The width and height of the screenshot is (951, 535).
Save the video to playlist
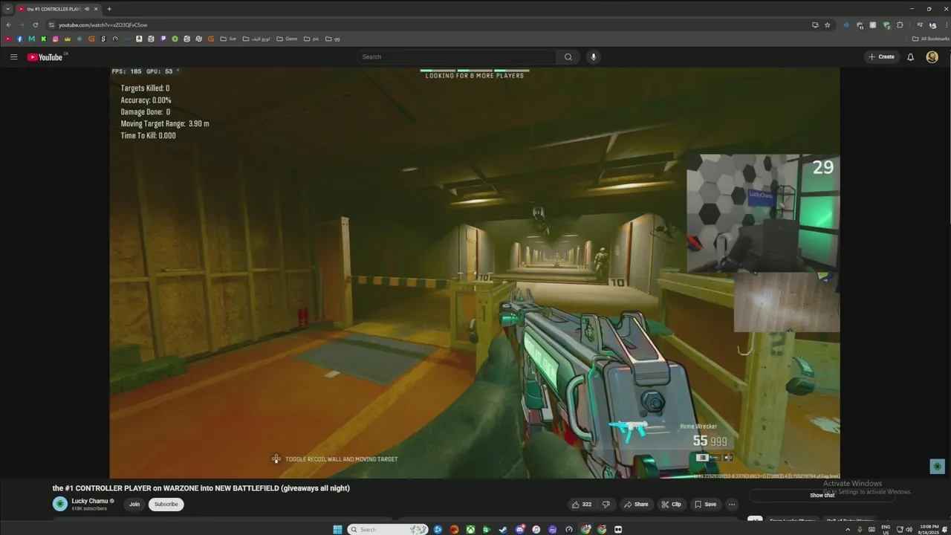tap(706, 504)
